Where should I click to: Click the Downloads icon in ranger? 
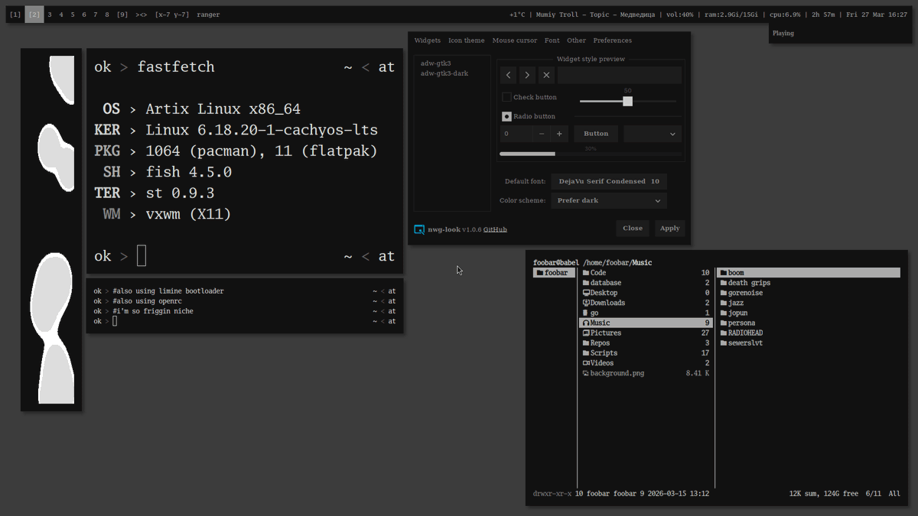pos(586,303)
